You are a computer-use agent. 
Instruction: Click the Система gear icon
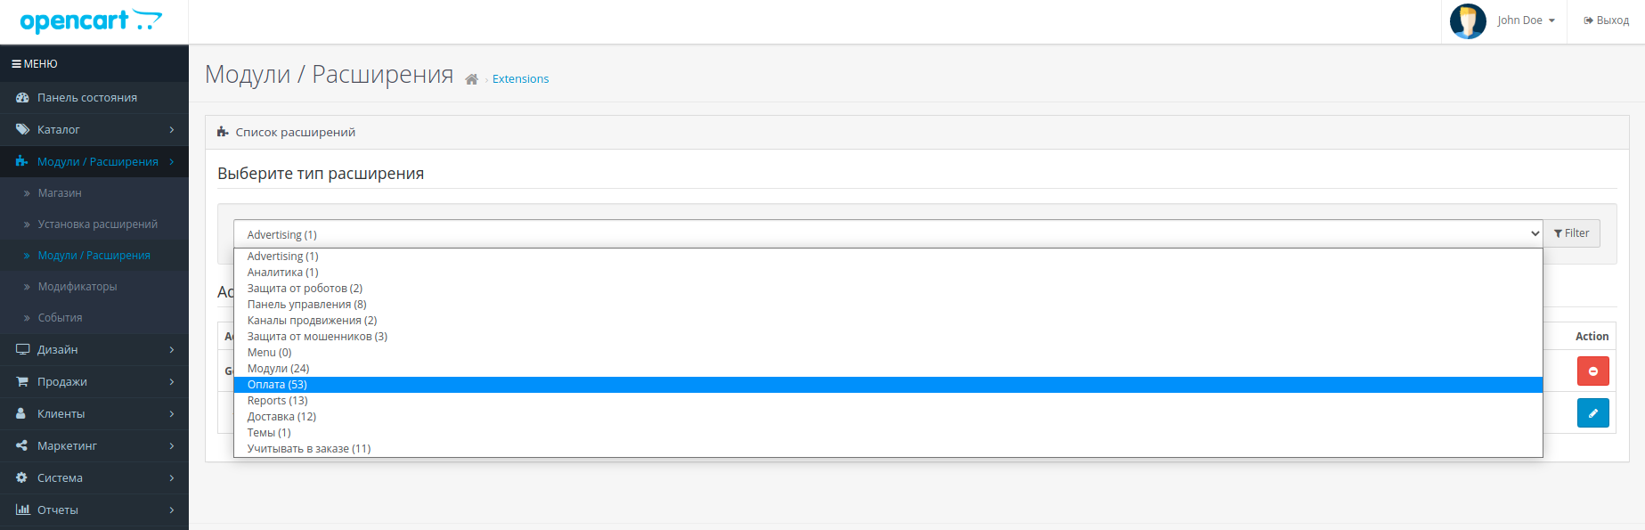[x=22, y=478]
